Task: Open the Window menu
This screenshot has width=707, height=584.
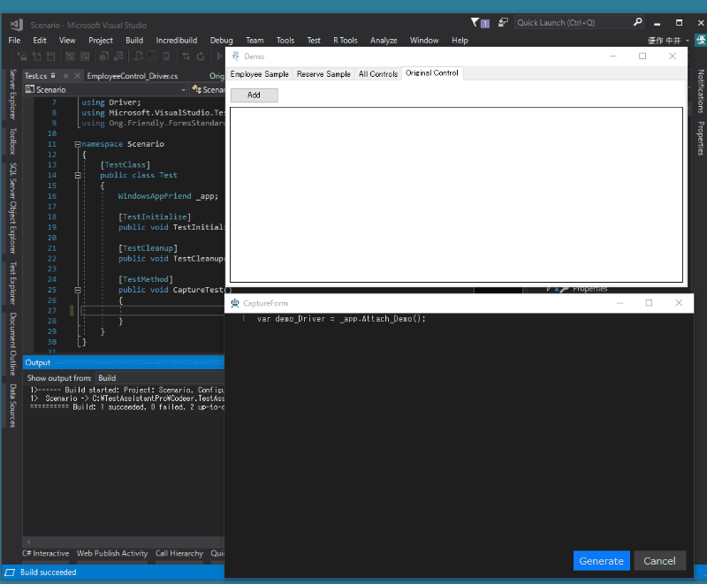Action: tap(424, 41)
